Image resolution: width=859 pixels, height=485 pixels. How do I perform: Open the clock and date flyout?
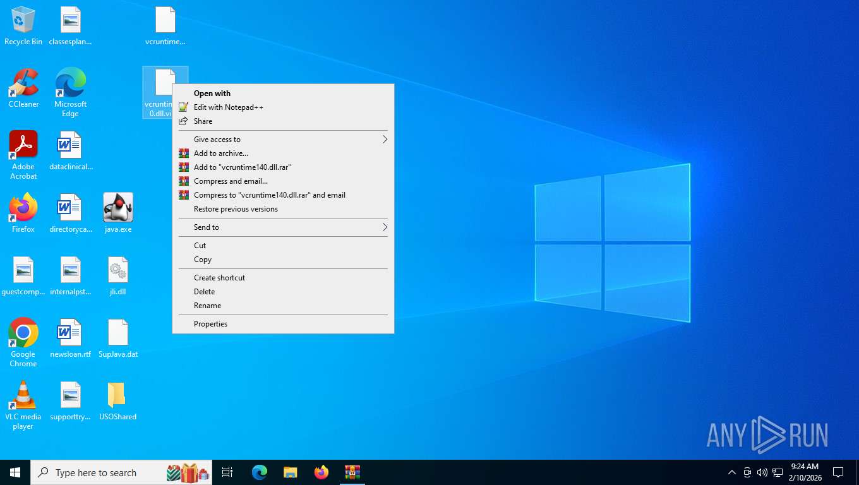click(804, 472)
